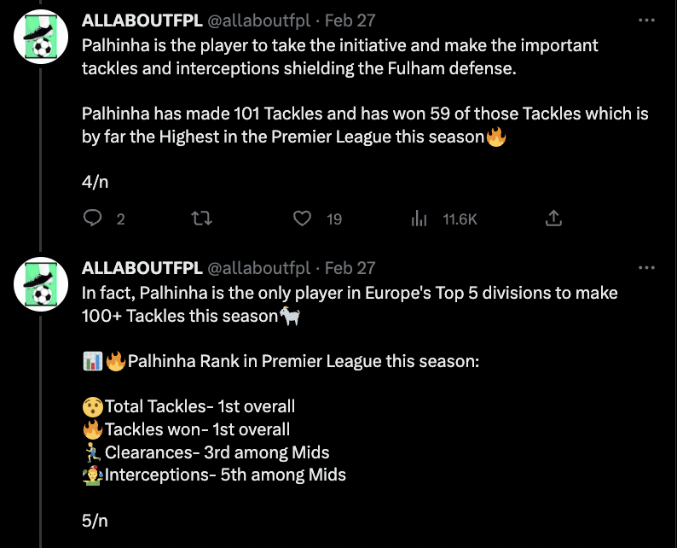This screenshot has height=548, width=677.
Task: Click the like count number 19
Action: click(x=334, y=219)
